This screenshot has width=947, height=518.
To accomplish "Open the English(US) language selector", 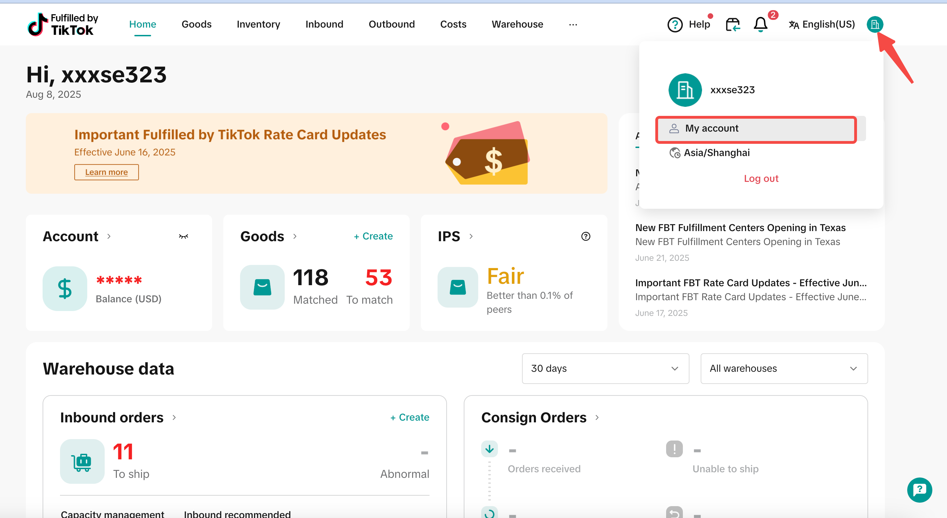I will click(822, 25).
